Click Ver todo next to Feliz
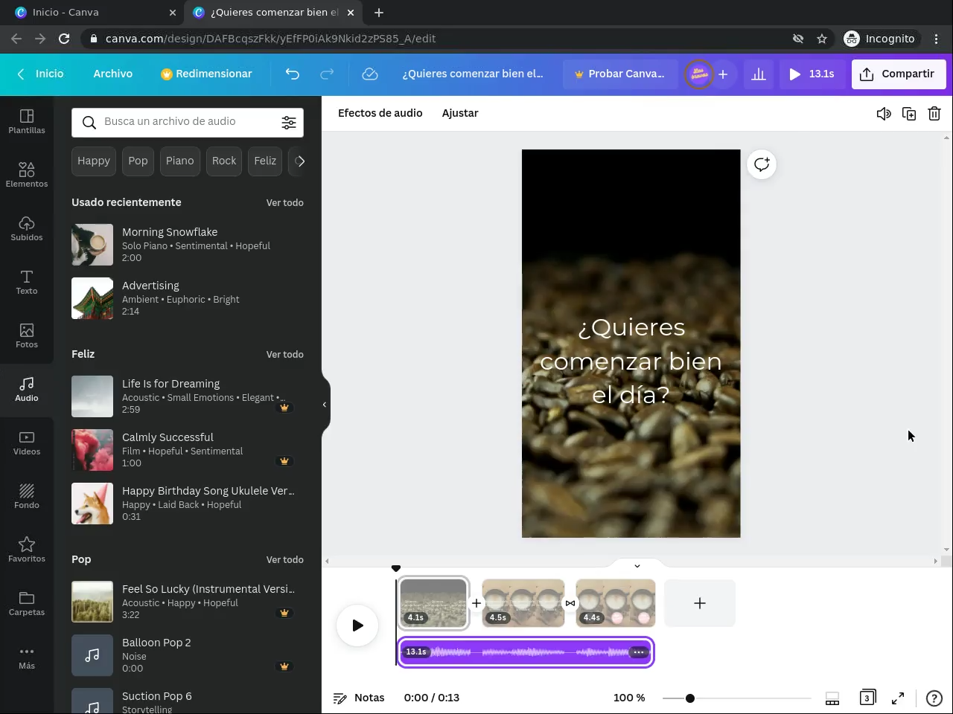953x714 pixels. (284, 354)
